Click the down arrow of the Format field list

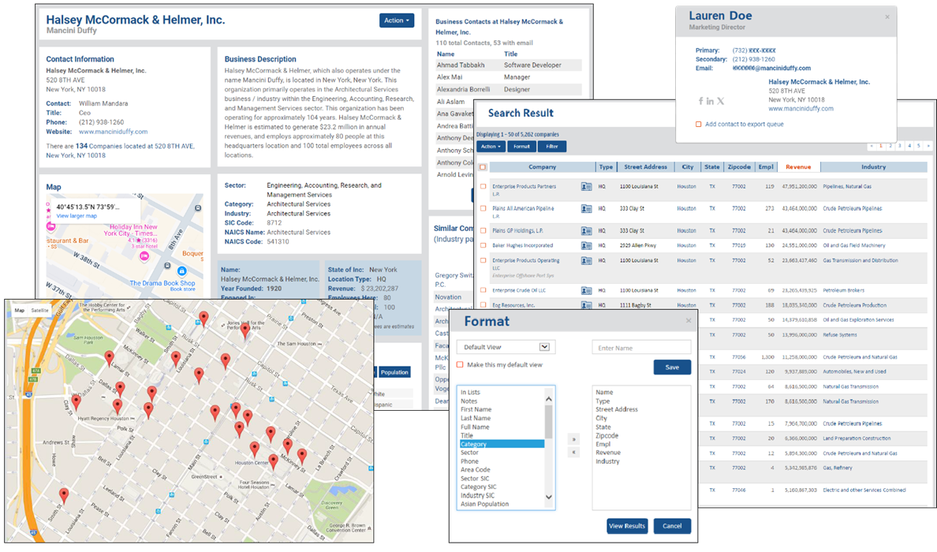coord(549,497)
